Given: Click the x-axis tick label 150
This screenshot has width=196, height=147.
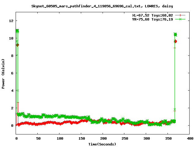Looking at the screenshot, I should click(82, 138).
